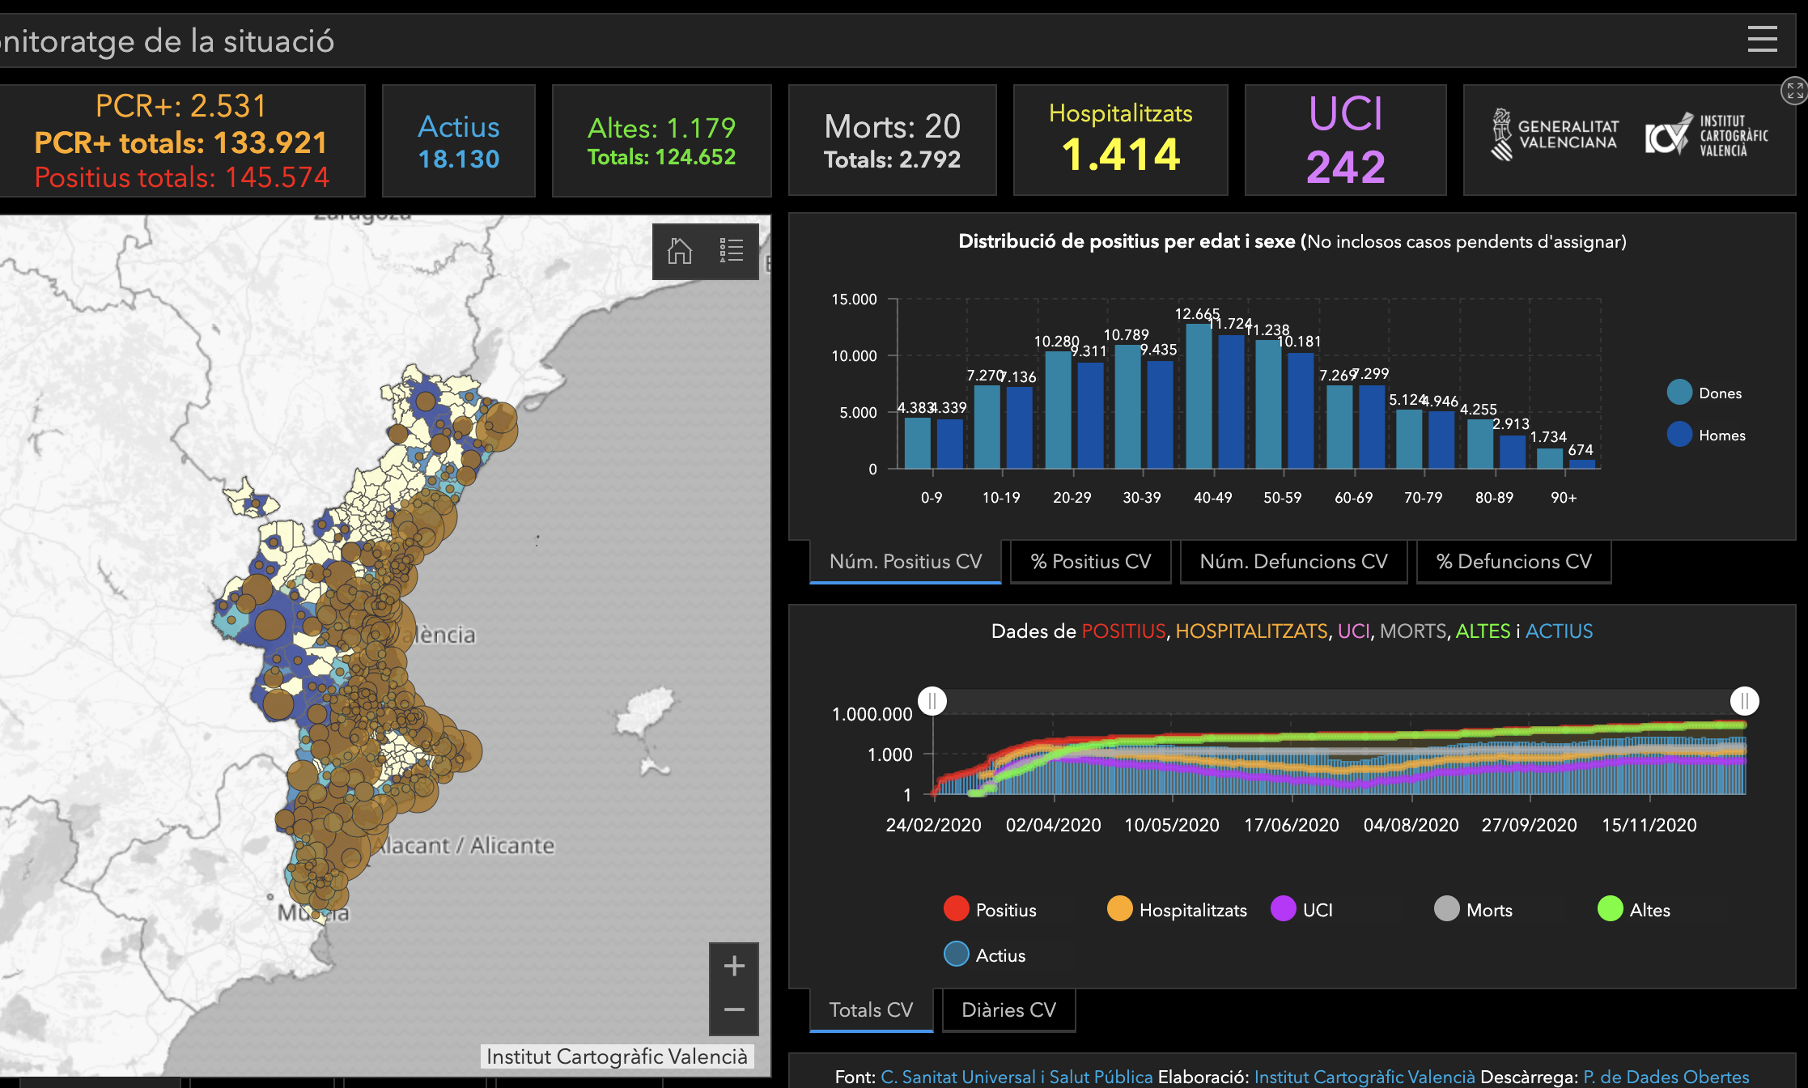Open the hamburger menu in header
Screen dimensions: 1808x1088
coord(1762,39)
